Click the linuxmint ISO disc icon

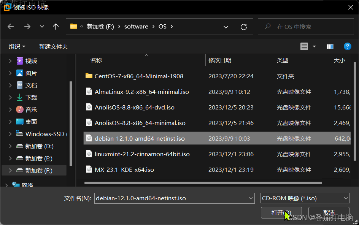tap(89, 154)
